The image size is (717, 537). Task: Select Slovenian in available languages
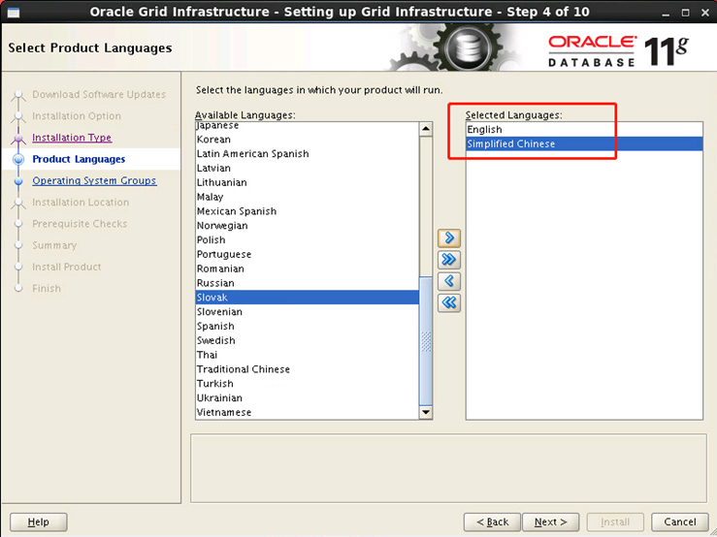(307, 312)
